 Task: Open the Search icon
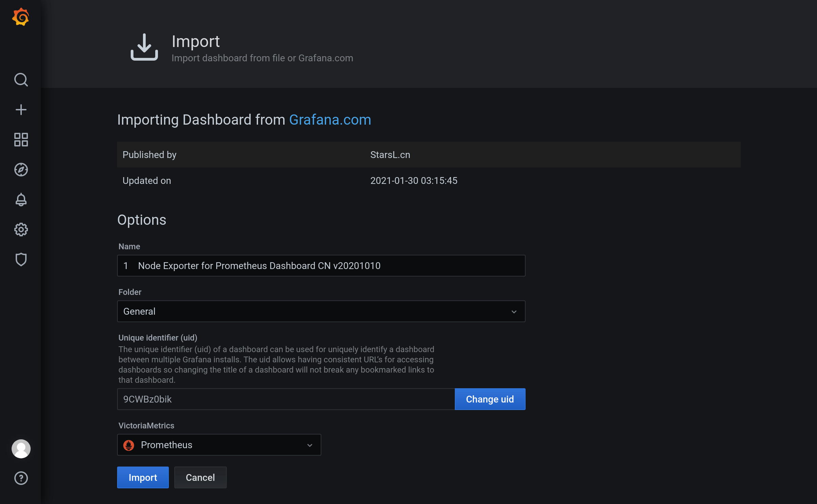[20, 80]
